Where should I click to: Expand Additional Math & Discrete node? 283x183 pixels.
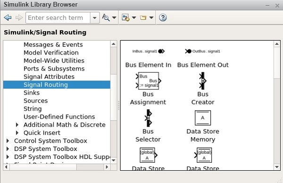point(17,124)
